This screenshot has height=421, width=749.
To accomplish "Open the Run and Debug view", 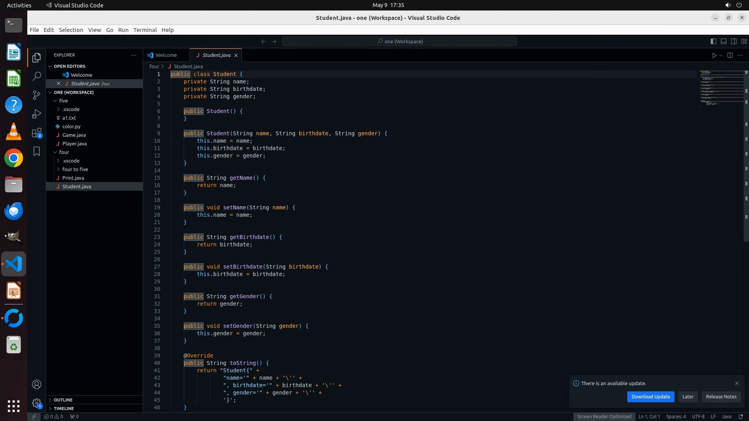I will 37,114.
